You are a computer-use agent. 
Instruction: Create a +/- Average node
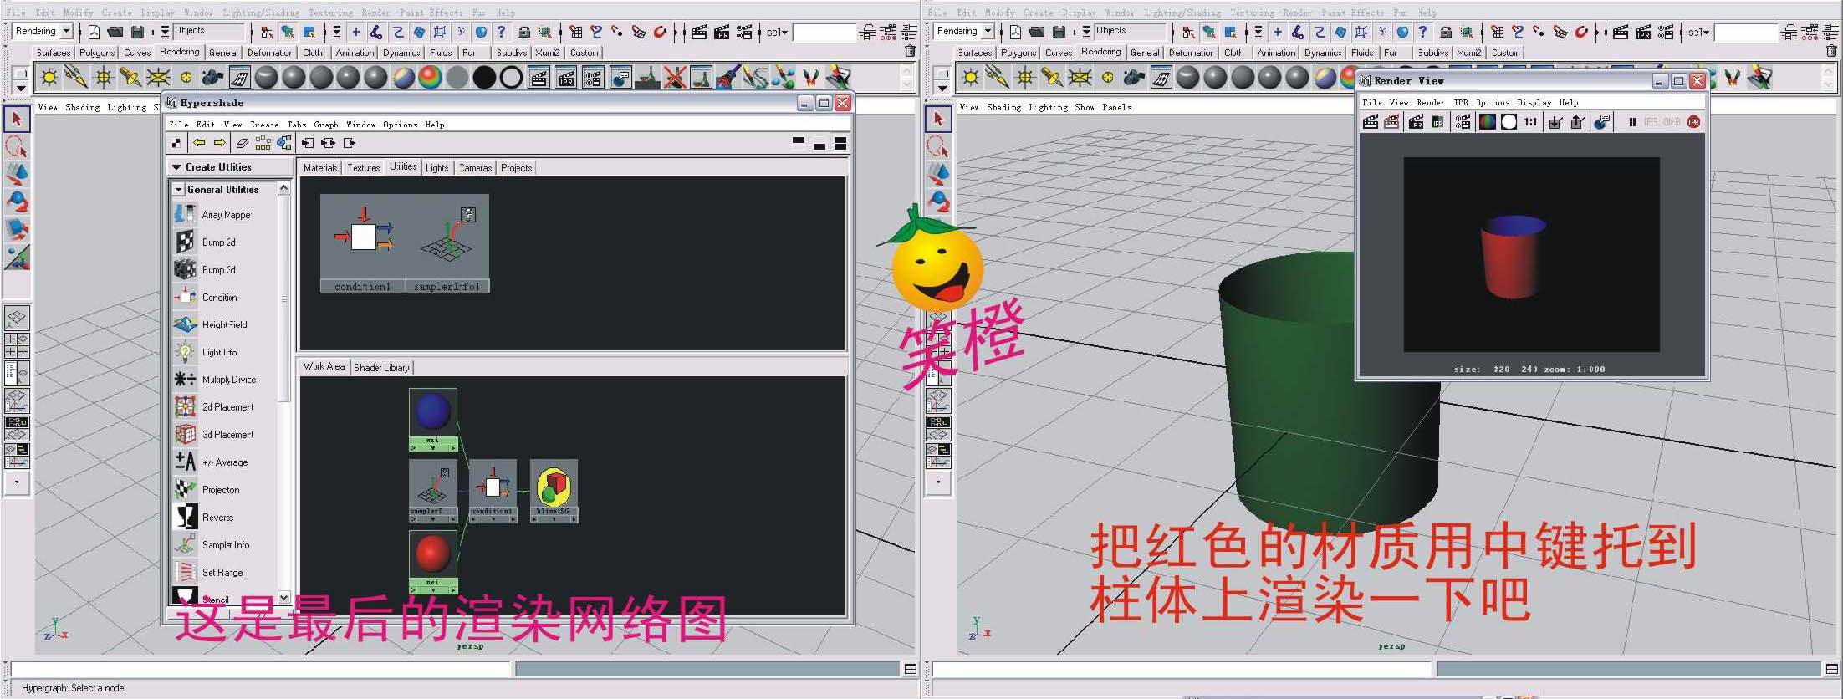(x=212, y=462)
